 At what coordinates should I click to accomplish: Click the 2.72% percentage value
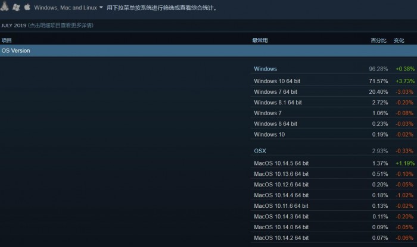[x=380, y=102]
